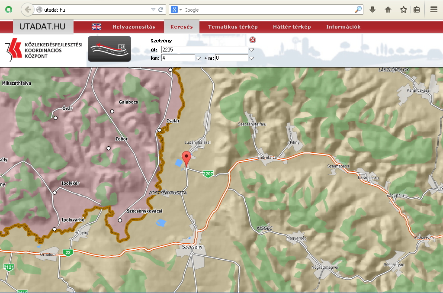Expand the km value dropdown

198,58
